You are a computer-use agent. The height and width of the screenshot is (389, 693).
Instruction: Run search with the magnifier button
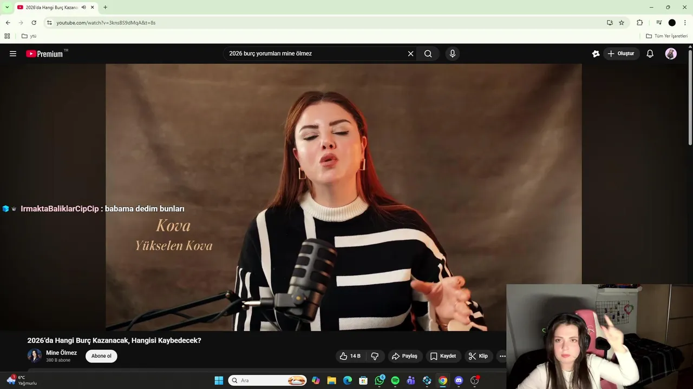[428, 53]
